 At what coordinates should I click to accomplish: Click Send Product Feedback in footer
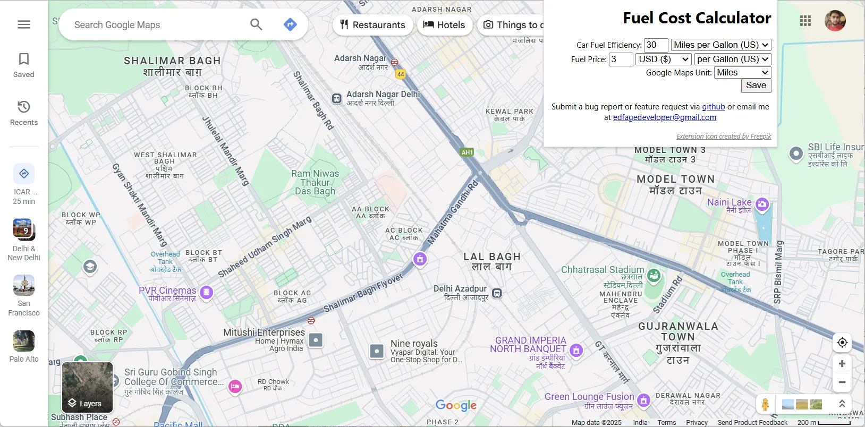pos(752,423)
